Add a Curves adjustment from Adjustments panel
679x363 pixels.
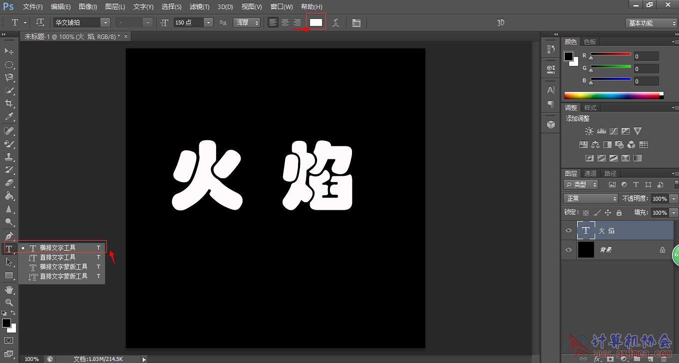tap(614, 131)
